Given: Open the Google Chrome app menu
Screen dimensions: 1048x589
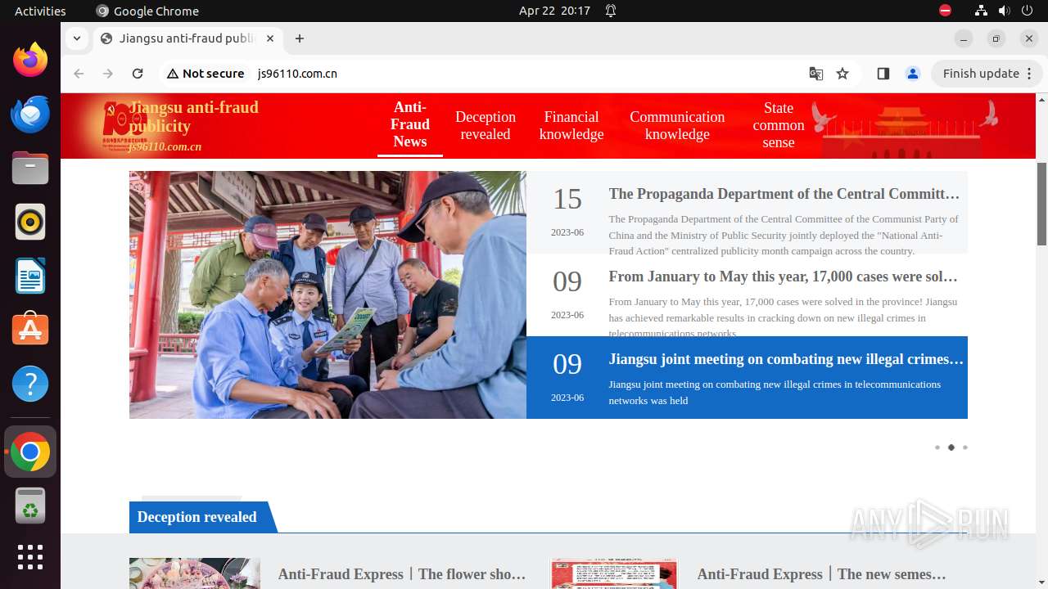Looking at the screenshot, I should 147,11.
